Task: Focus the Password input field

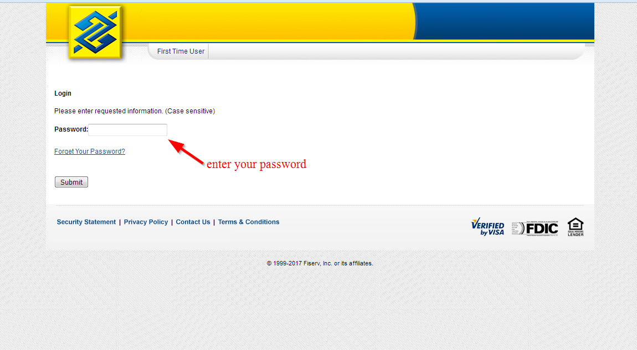Action: point(127,130)
